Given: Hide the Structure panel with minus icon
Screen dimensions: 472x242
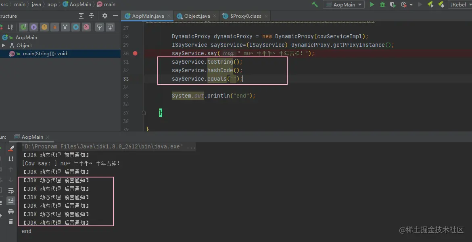Looking at the screenshot, I should point(115,16).
